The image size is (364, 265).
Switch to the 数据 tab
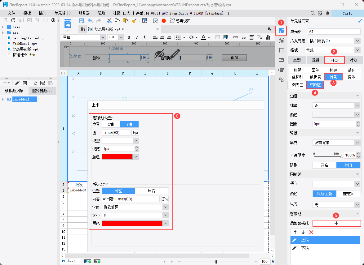tap(316, 60)
